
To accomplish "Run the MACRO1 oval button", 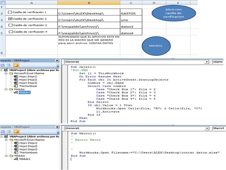I will click(156, 46).
